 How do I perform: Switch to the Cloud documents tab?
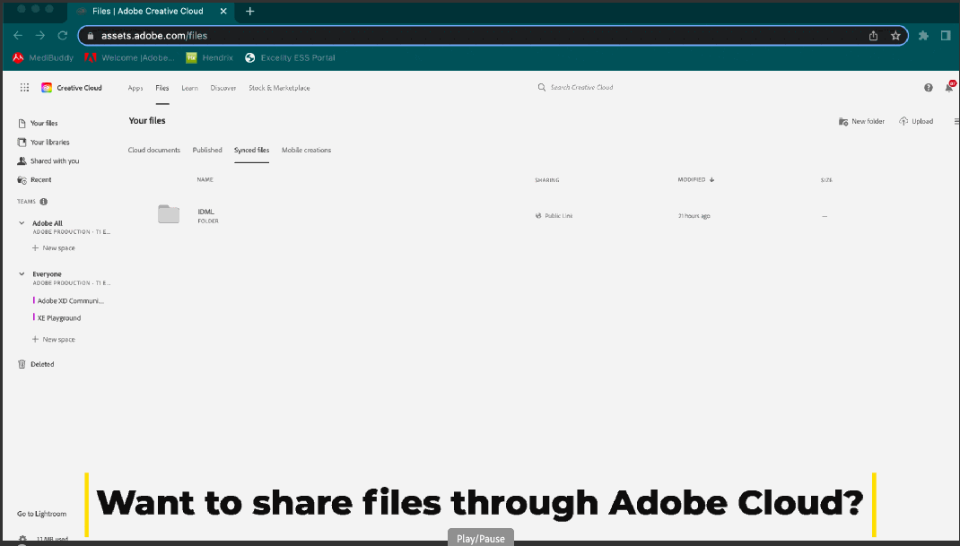154,150
